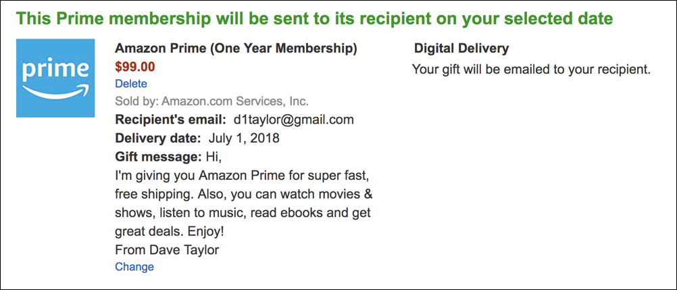This screenshot has height=290, width=677.
Task: Click the gift will be emailed notice
Action: pyautogui.click(x=531, y=69)
